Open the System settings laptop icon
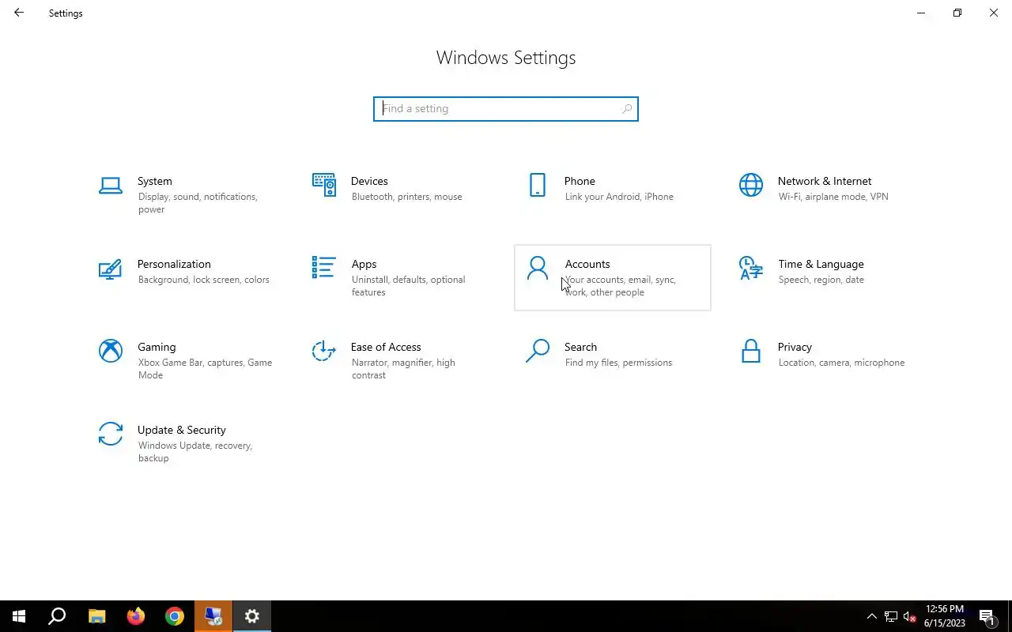 point(111,186)
